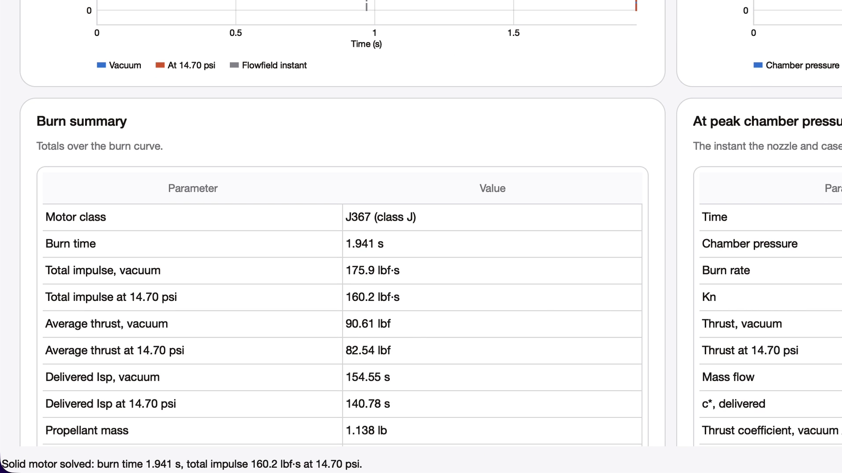Image resolution: width=842 pixels, height=473 pixels.
Task: Click the red At 14.70 psi legend swatch
Action: 160,65
